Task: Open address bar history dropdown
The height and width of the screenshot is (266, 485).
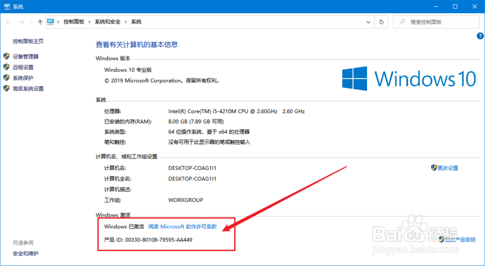Action: pos(368,22)
